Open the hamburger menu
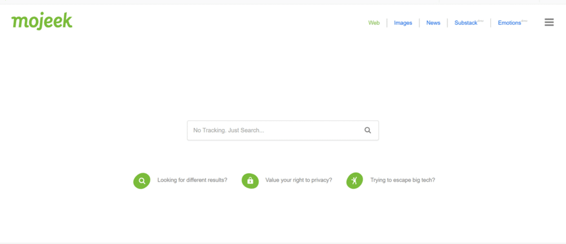Screen dimensions: 566x244 point(549,22)
